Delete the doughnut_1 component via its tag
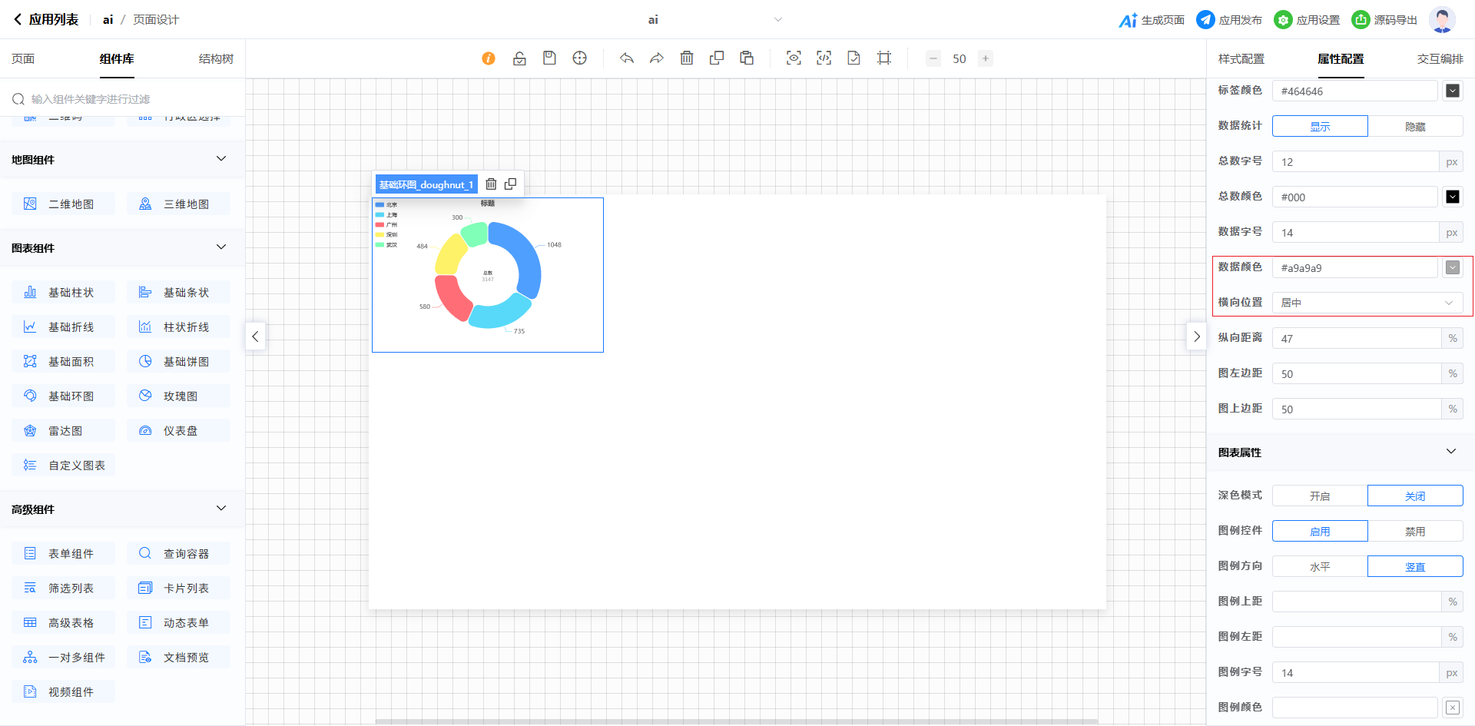Viewport: 1475px width, 726px height. [x=491, y=184]
